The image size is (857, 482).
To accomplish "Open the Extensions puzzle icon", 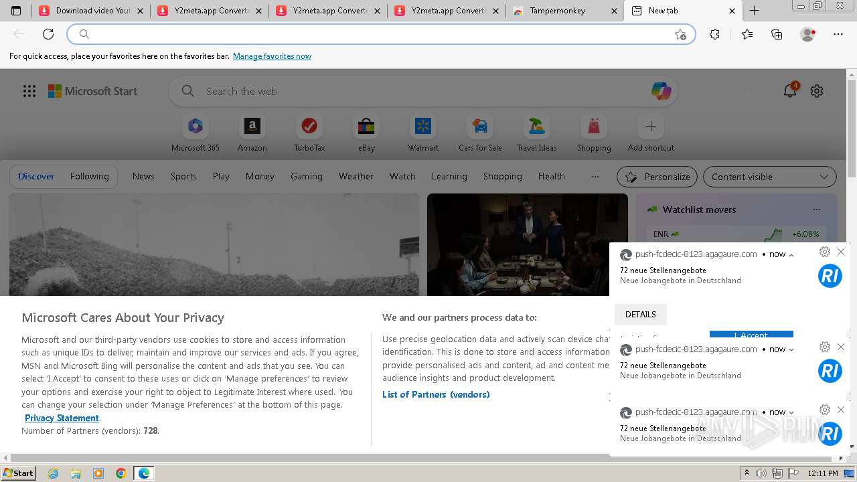I will pyautogui.click(x=715, y=34).
